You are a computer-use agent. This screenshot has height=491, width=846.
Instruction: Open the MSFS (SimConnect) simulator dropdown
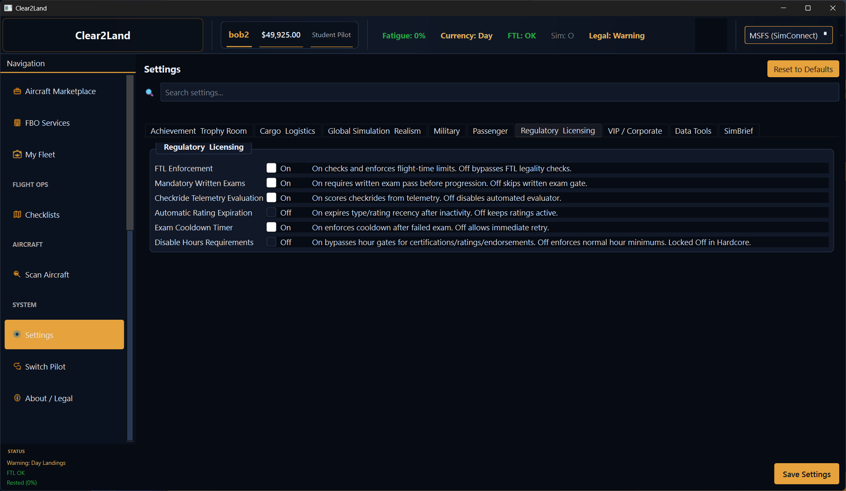coord(788,35)
